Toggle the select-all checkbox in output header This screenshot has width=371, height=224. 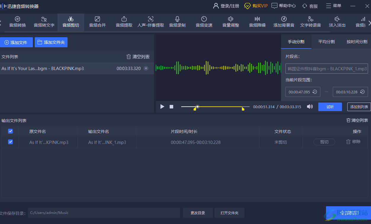(10, 131)
